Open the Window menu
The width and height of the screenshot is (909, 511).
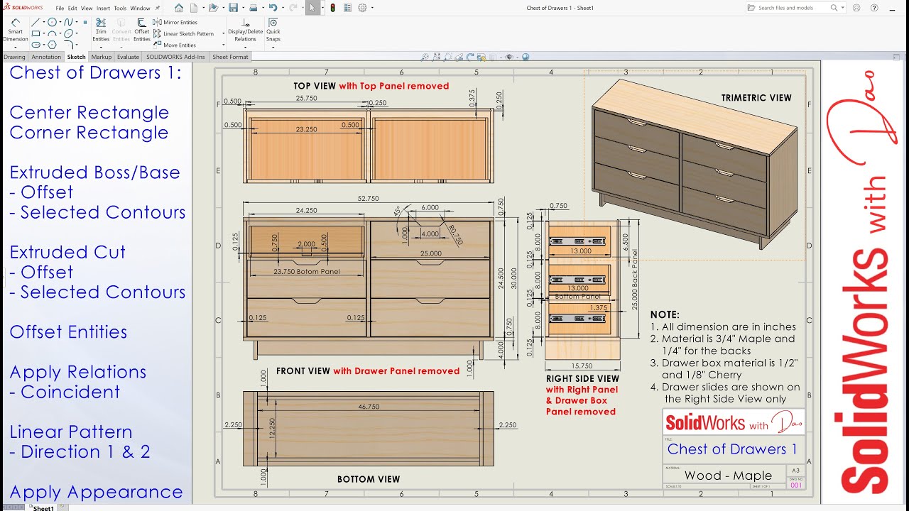tap(140, 8)
